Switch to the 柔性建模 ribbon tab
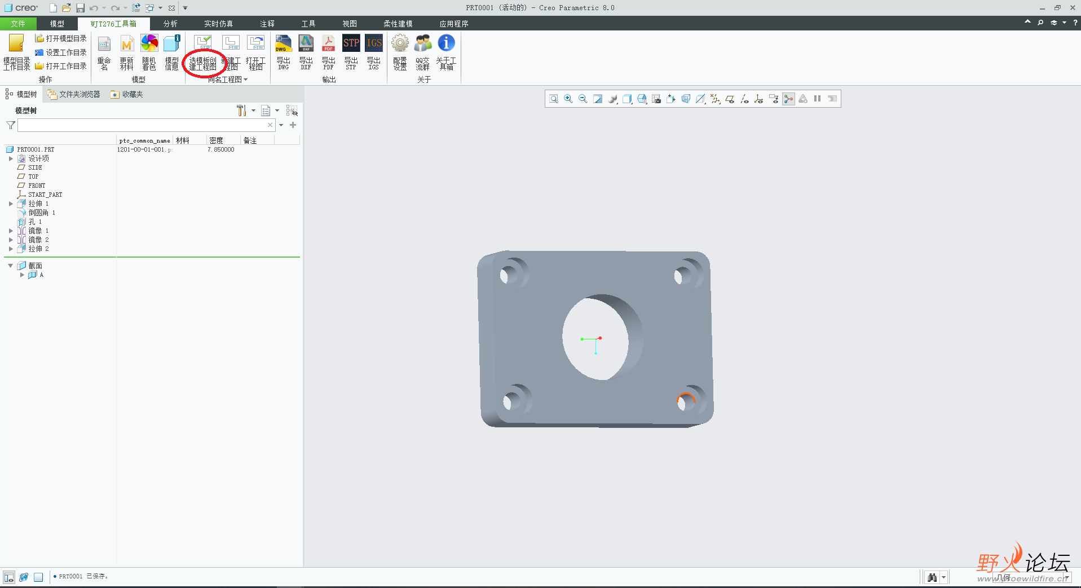The height and width of the screenshot is (588, 1081). pos(398,24)
